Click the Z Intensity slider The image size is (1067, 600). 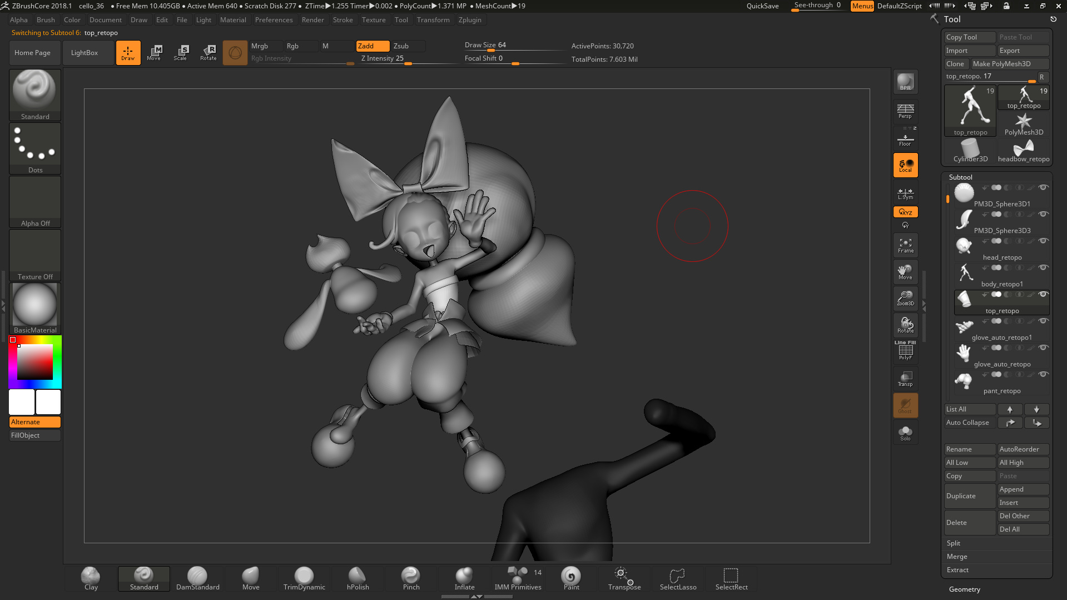(x=408, y=59)
